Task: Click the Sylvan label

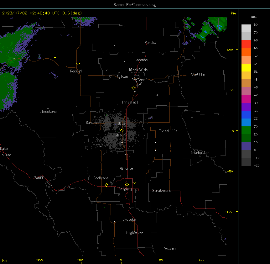Action: (x=122, y=77)
